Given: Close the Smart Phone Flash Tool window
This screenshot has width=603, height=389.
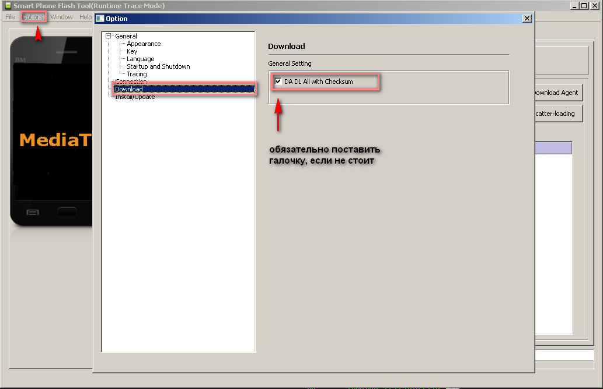Looking at the screenshot, I should pos(594,5).
